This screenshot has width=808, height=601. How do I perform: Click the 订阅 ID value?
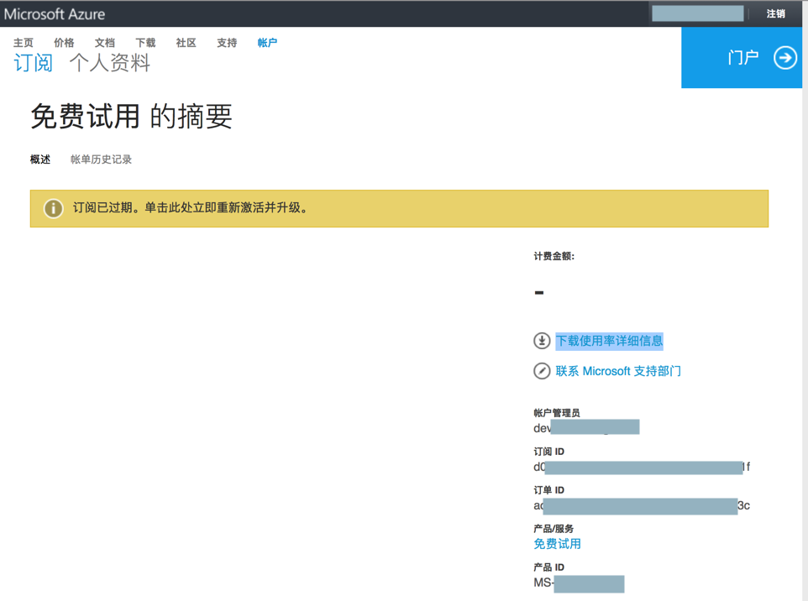pos(642,467)
